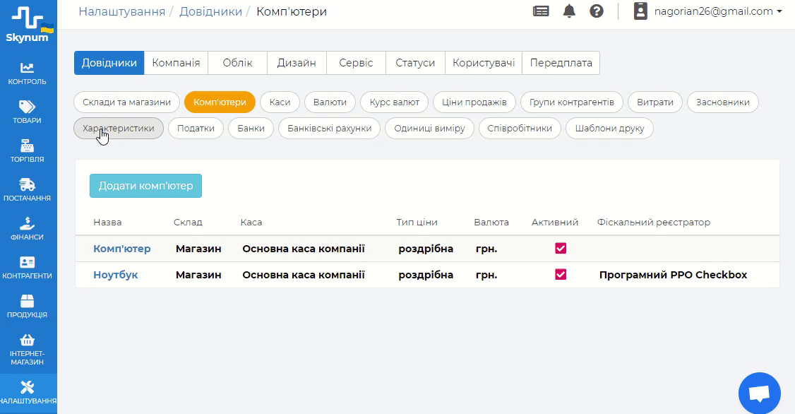Open the Ноутбук computer link
Screen dimensions: 795x414
116,275
